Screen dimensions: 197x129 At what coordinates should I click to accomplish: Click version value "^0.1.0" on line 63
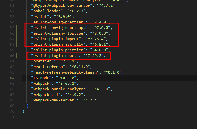click(x=113, y=72)
